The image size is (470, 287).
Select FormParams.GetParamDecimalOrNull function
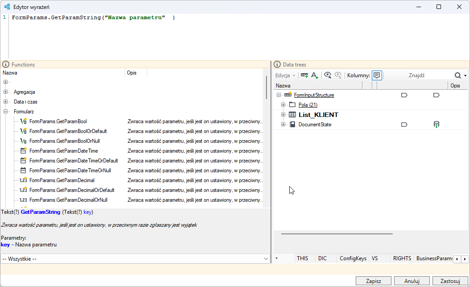click(68, 200)
